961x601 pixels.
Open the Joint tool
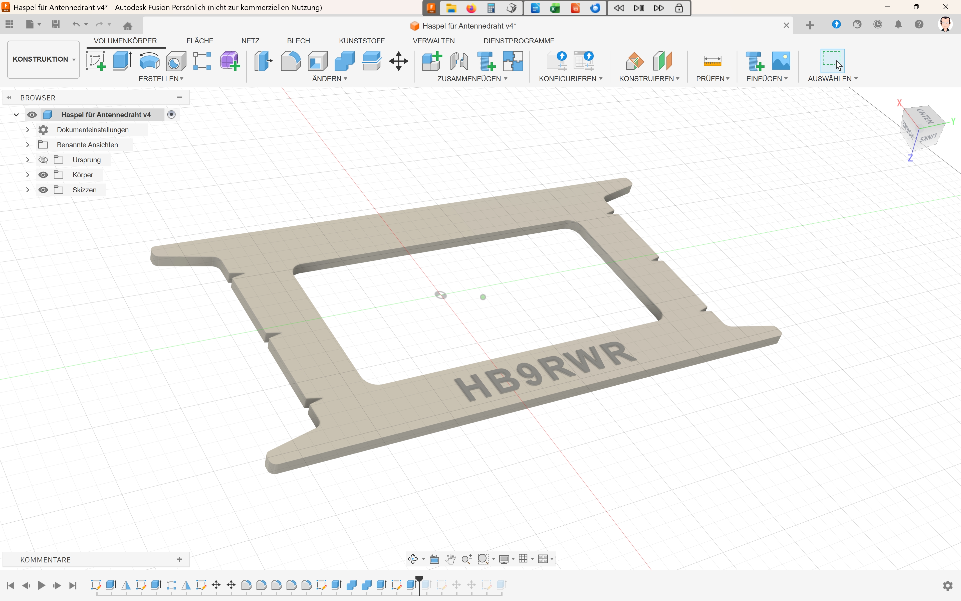point(459,61)
